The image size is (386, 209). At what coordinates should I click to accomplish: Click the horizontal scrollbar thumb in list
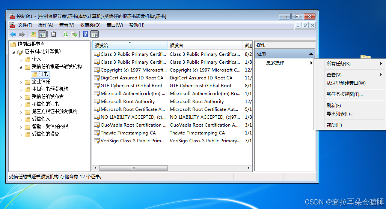133,168
